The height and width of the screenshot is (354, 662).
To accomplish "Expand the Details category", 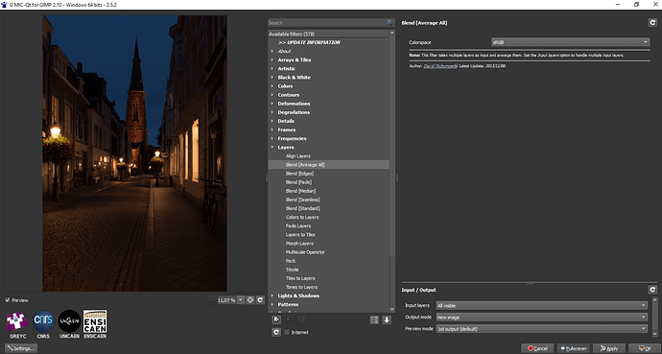I will (272, 121).
